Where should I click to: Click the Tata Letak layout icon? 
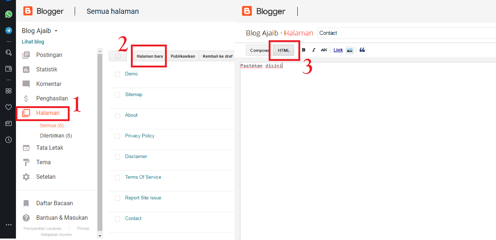(x=26, y=148)
